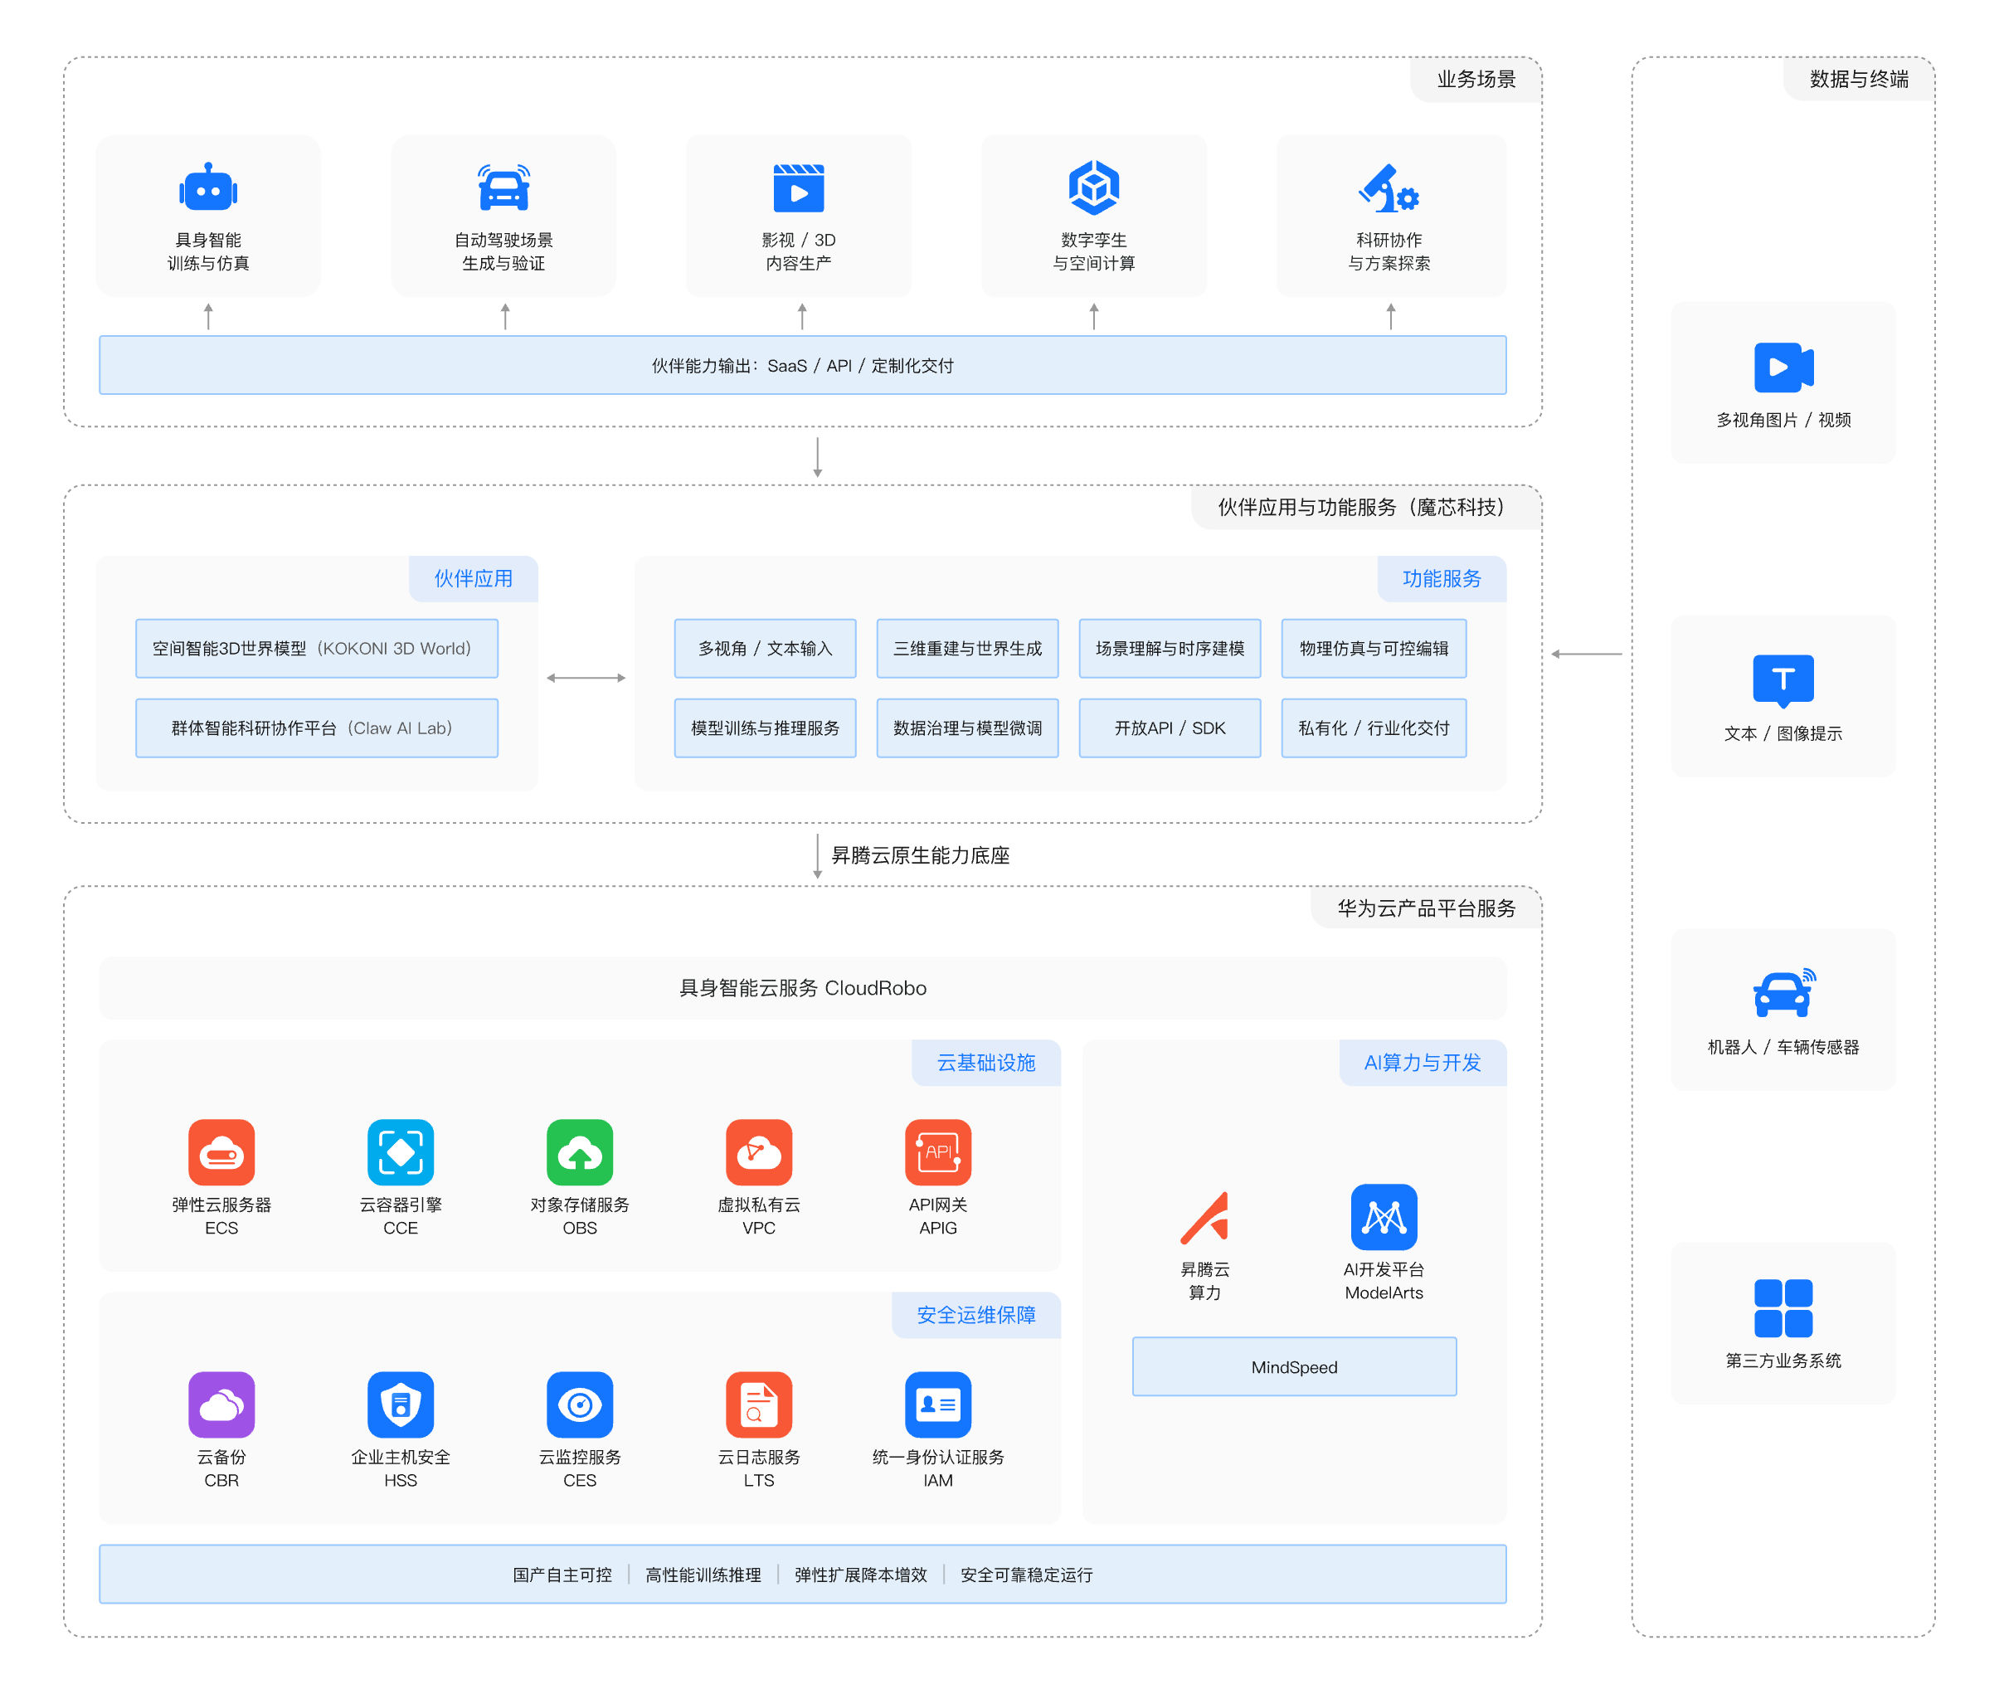This screenshot has width=1999, height=1694.
Task: Click the 具身智能云服务 CloudRobo bar
Action: pyautogui.click(x=802, y=988)
